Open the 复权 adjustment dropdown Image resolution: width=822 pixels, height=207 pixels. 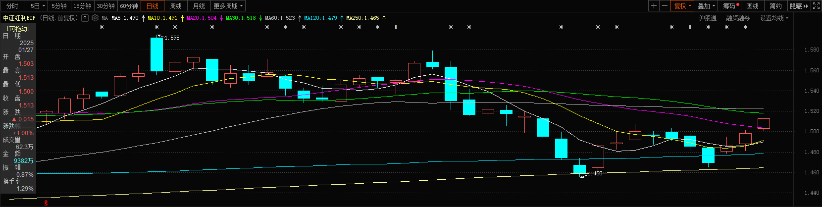(x=683, y=6)
